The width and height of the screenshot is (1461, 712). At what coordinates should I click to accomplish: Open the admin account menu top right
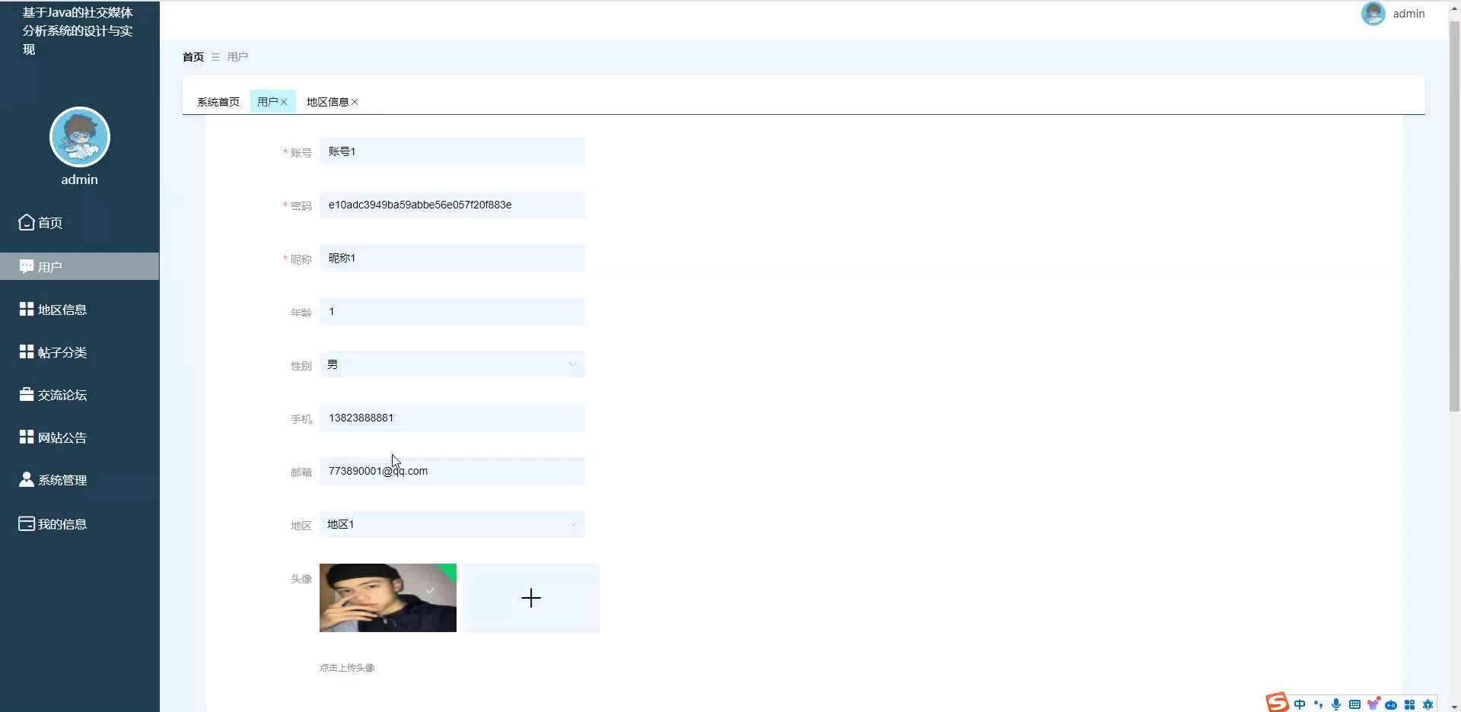(x=1393, y=14)
